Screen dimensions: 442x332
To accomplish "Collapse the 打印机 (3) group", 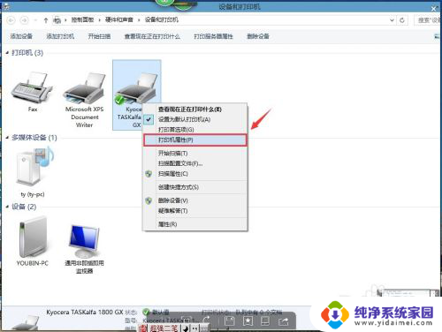I will coord(7,53).
